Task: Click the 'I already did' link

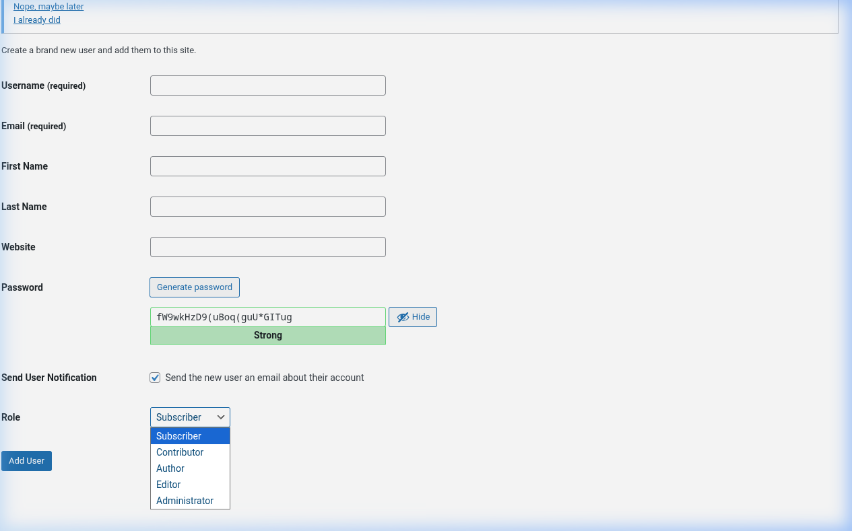Action: click(36, 20)
